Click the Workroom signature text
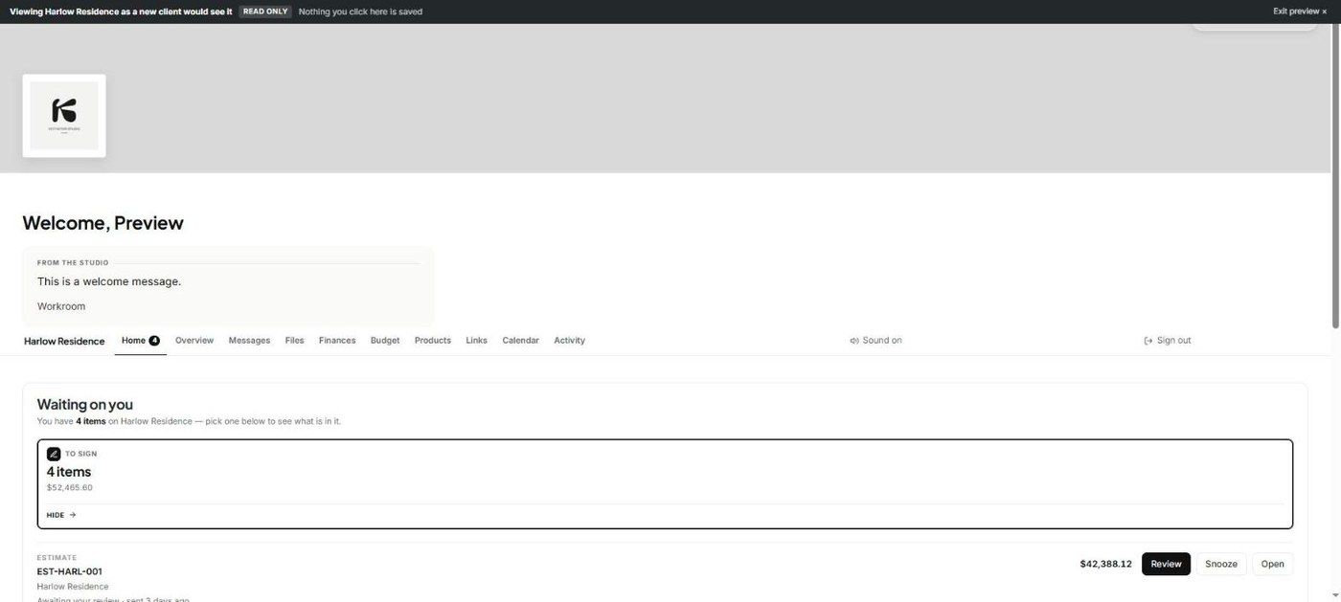Image resolution: width=1341 pixels, height=602 pixels. [61, 306]
